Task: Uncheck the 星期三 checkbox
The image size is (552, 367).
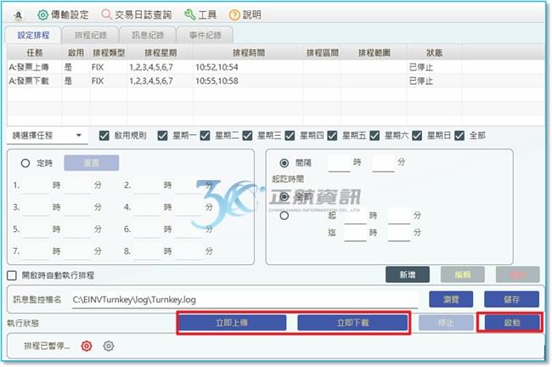Action: coord(247,136)
